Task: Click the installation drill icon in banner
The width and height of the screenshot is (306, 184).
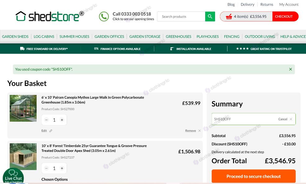Action: coord(172,49)
